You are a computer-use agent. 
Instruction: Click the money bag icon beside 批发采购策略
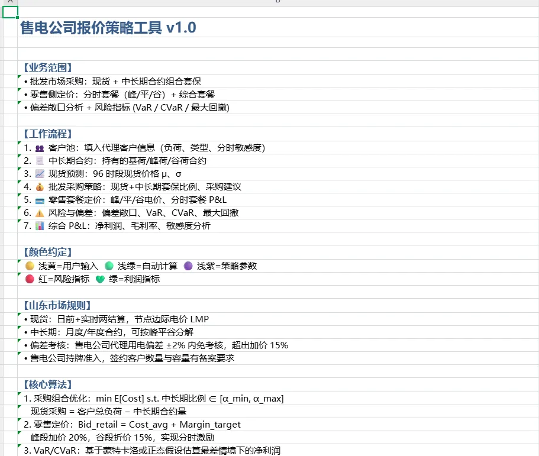tap(40, 187)
